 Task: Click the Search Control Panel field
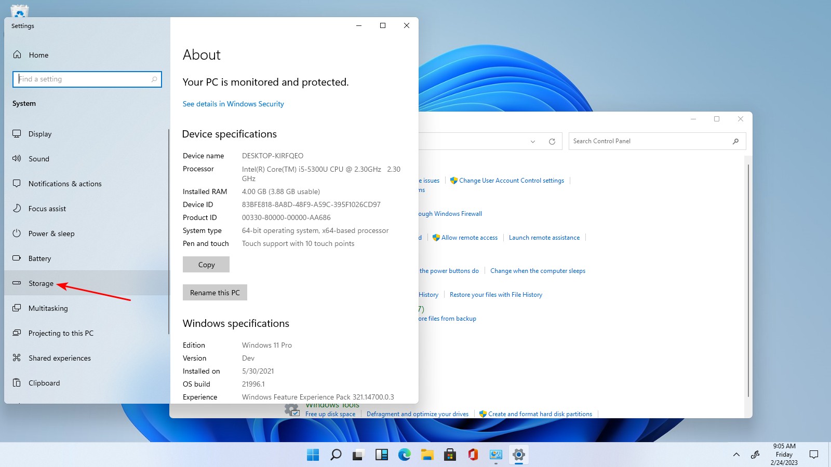point(657,141)
